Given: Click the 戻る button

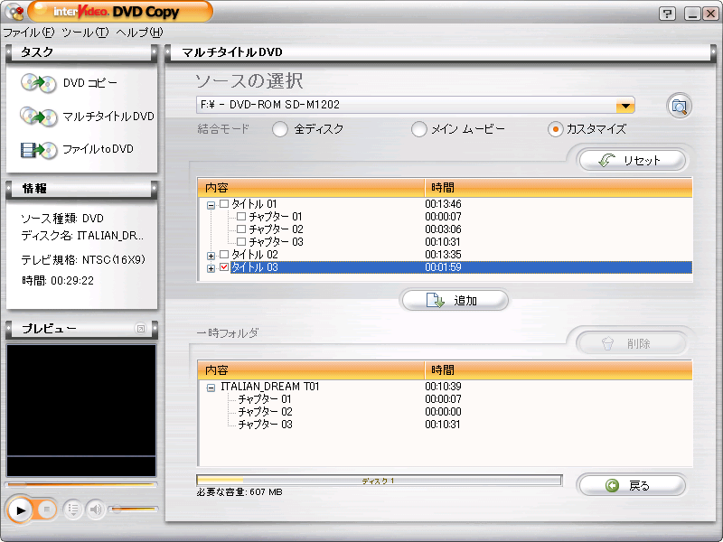Looking at the screenshot, I should tap(632, 485).
